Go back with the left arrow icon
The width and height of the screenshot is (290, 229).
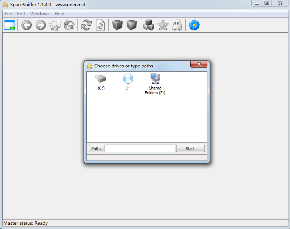[27, 25]
